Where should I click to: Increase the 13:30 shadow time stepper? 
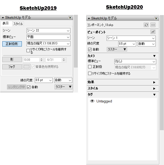(42, 59)
